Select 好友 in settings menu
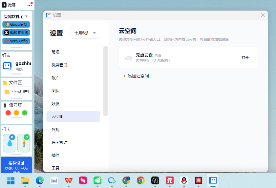 coord(73,104)
